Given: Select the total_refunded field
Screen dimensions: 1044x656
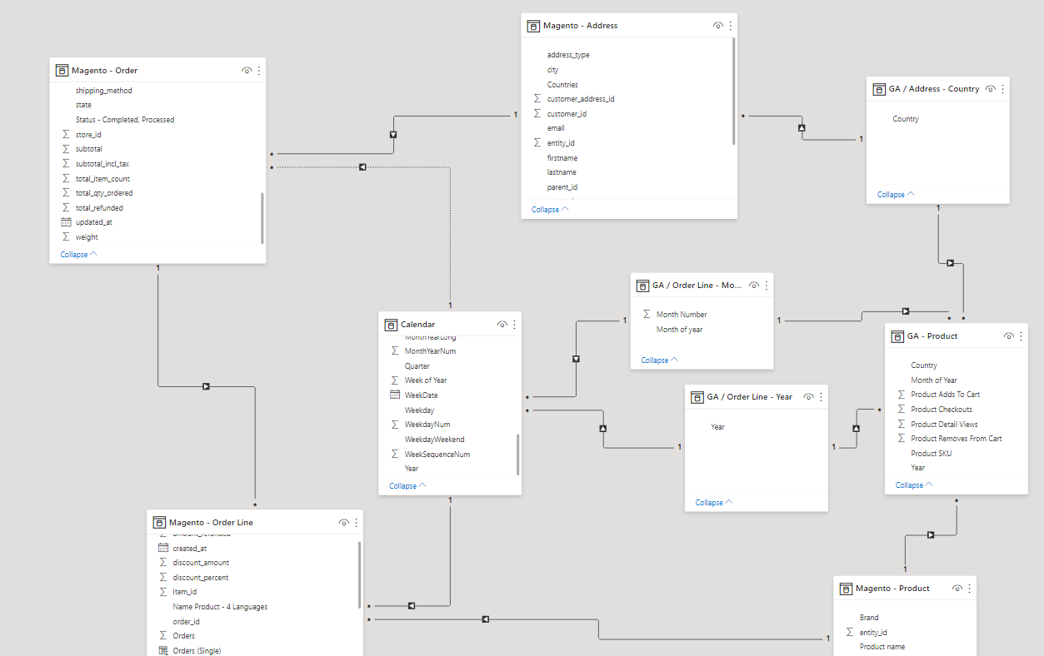Looking at the screenshot, I should 99,207.
